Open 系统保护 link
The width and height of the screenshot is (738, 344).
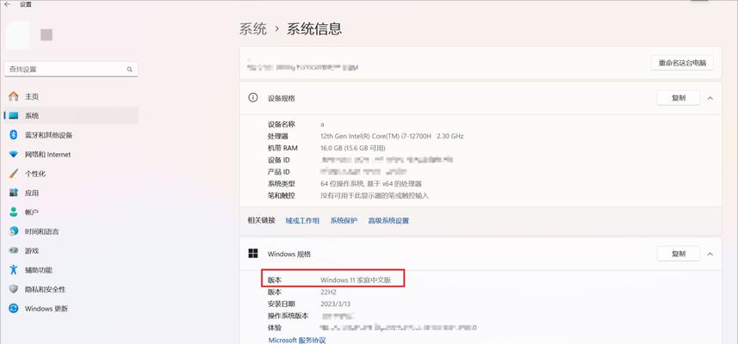click(344, 220)
